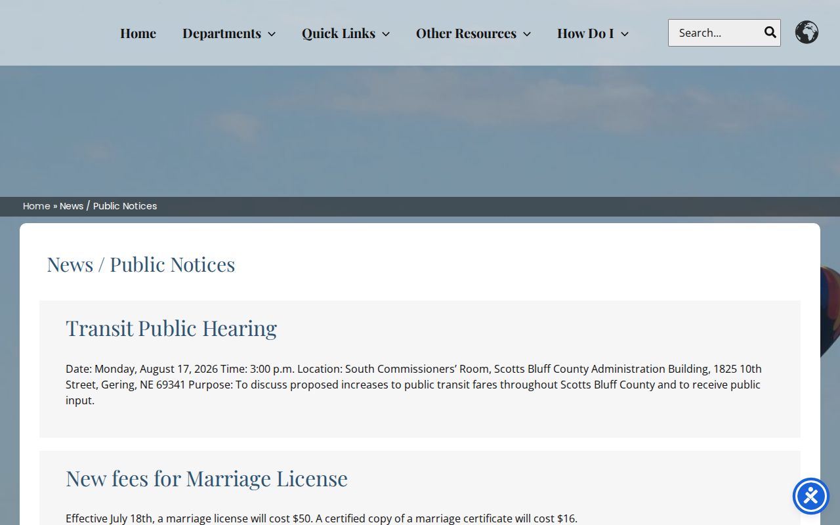Click the marriage license fee description text
Viewport: 840px width, 525px height.
pyautogui.click(x=322, y=518)
